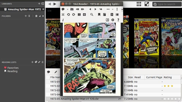Go to previous page in YACReader
182x102 pixels.
[90, 9]
